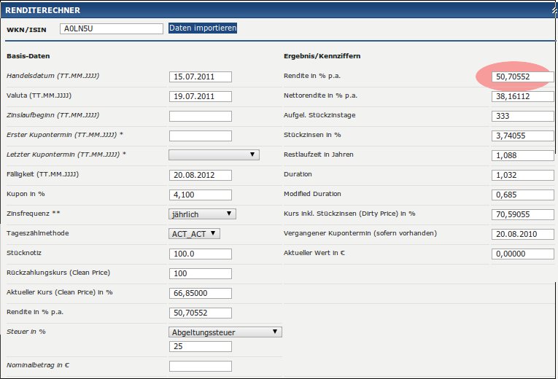Expand the Zinsfrequenz jährlich dropdown
The height and width of the screenshot is (379, 558).
pos(202,214)
